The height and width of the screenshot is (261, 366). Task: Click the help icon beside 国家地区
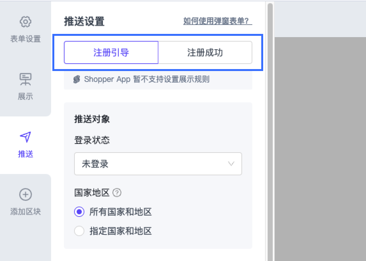[117, 193]
